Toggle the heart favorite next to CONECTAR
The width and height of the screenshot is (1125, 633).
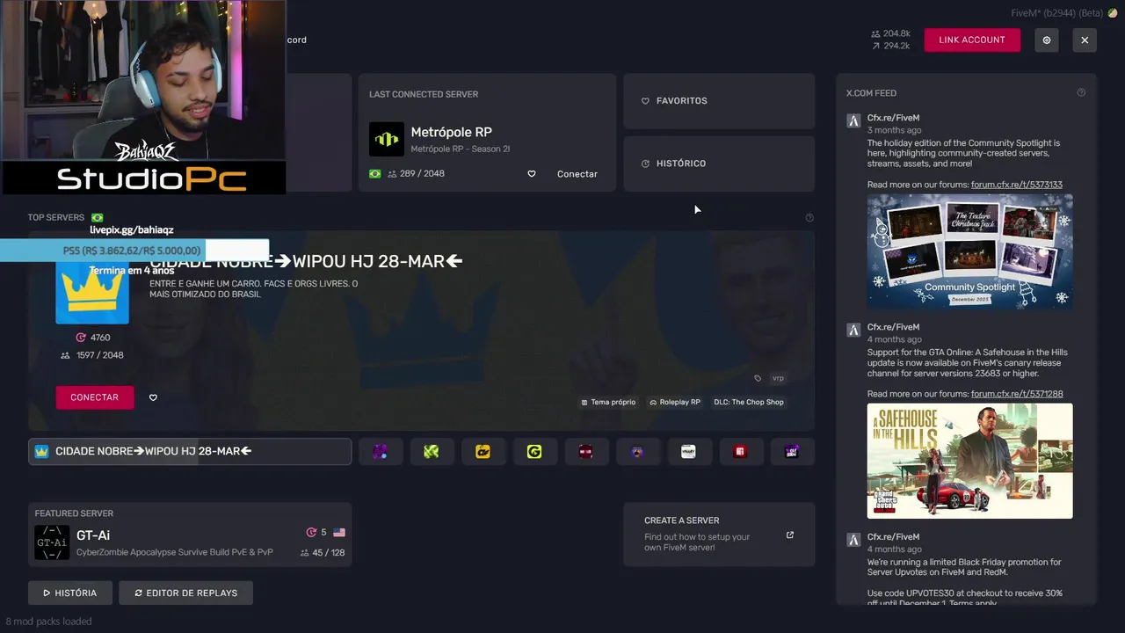pyautogui.click(x=153, y=397)
